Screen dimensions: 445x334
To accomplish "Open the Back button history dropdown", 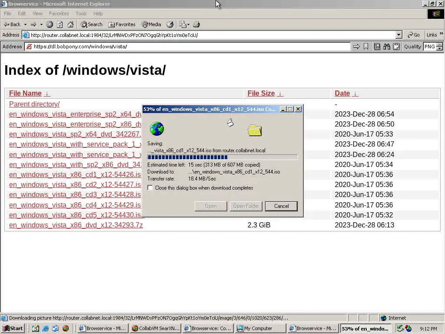I will (x=25, y=24).
